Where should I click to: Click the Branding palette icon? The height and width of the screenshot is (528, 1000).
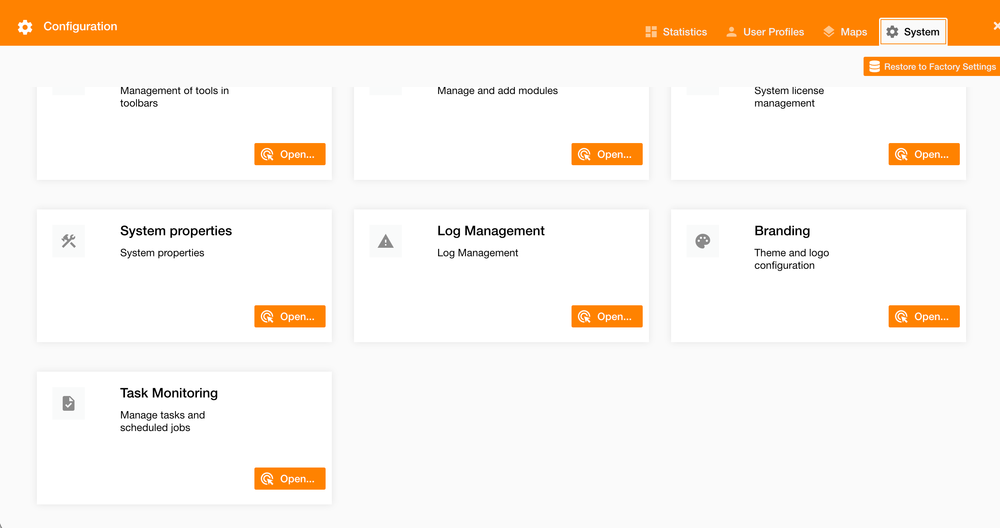tap(703, 241)
